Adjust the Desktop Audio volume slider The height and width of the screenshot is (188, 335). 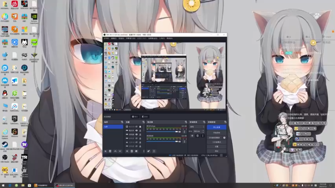162,142
